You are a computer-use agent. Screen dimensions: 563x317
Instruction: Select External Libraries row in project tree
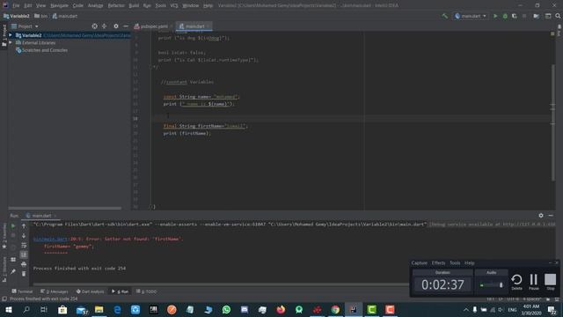(x=39, y=43)
